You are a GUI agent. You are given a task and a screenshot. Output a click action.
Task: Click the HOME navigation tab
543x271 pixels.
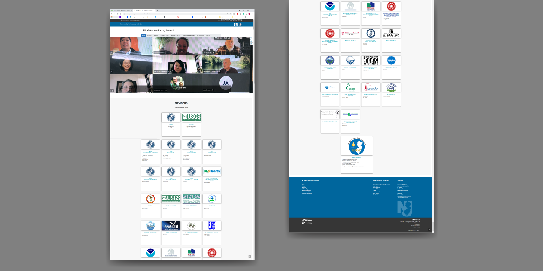[x=144, y=36]
